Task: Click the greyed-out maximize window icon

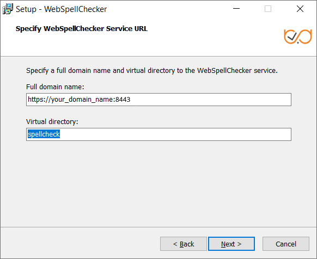Action: point(268,9)
